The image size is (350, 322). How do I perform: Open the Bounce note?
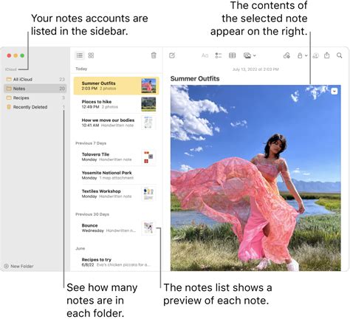pos(117,228)
